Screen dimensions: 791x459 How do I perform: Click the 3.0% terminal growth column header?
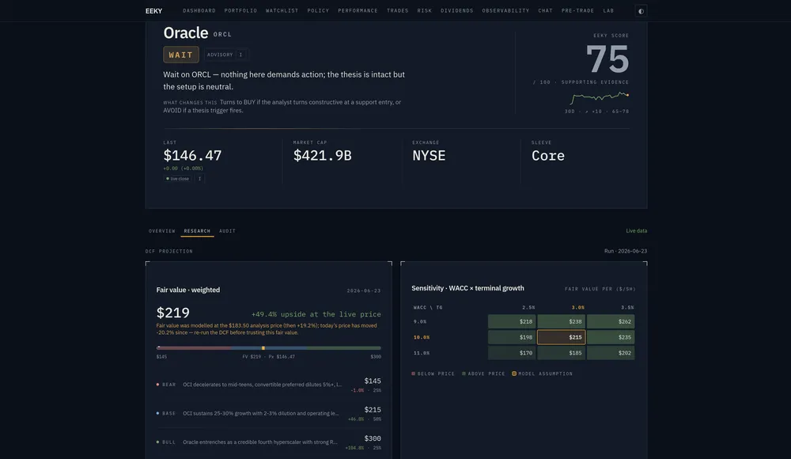coord(578,308)
